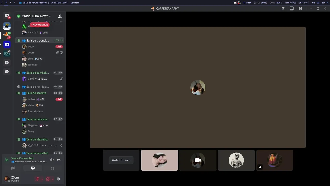Join Sala de morella0 voice channel

[40, 153]
